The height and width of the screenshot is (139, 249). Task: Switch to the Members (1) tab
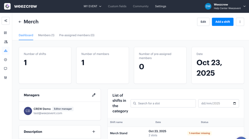46,35
